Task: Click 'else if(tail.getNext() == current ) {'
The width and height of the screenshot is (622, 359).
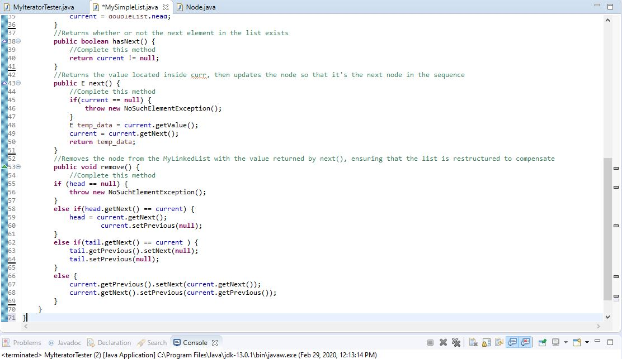Action: coord(126,242)
